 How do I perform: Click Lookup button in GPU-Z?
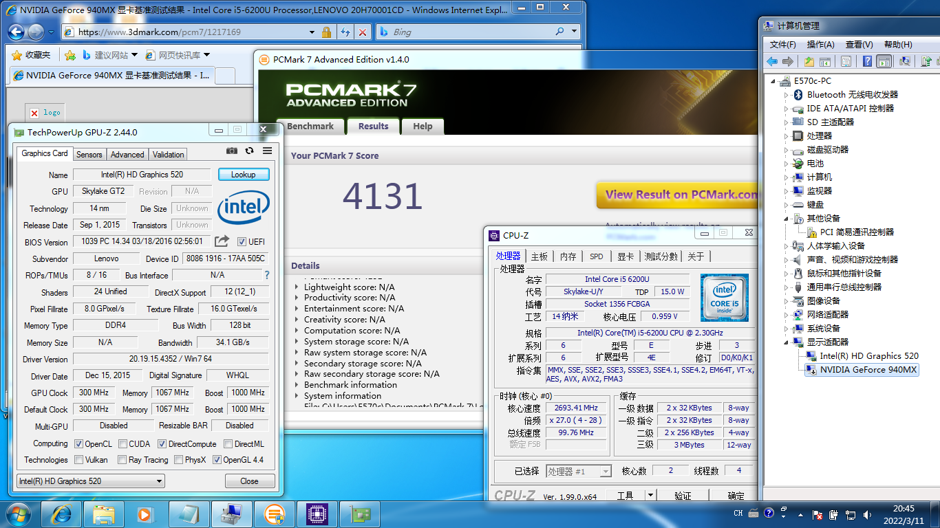(244, 175)
